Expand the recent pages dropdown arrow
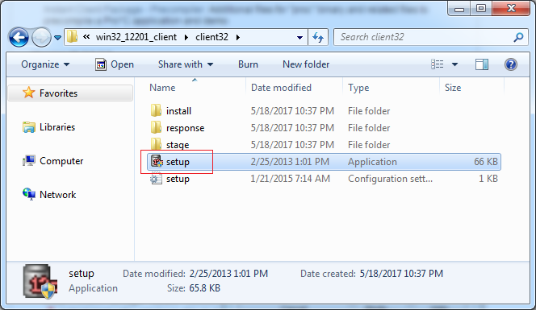Screen dimensions: 536x310 click(58, 38)
